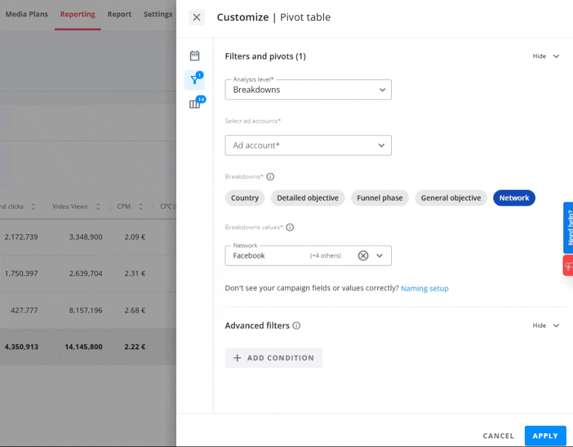Deselect the Network breakdown chip

click(x=514, y=198)
